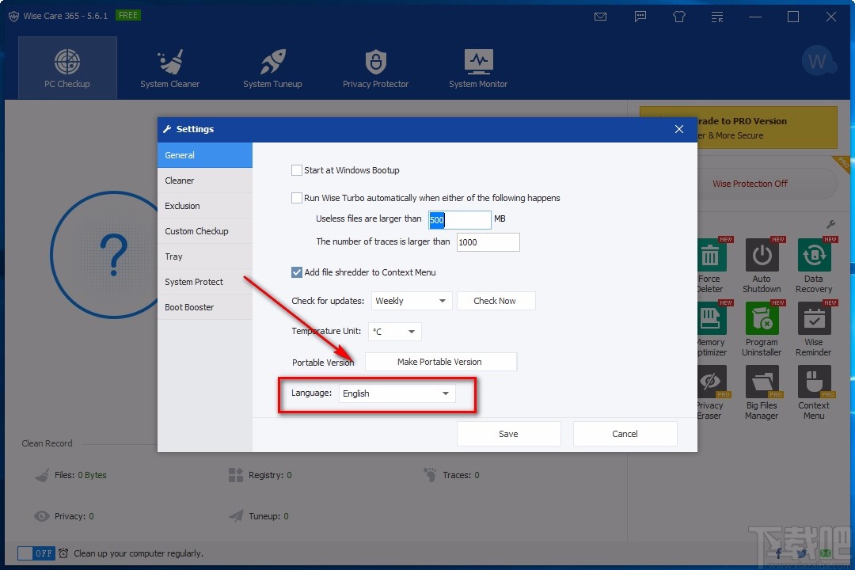This screenshot has width=855, height=570.
Task: Click 'Clean up your computer regularly.' text
Action: click(139, 553)
